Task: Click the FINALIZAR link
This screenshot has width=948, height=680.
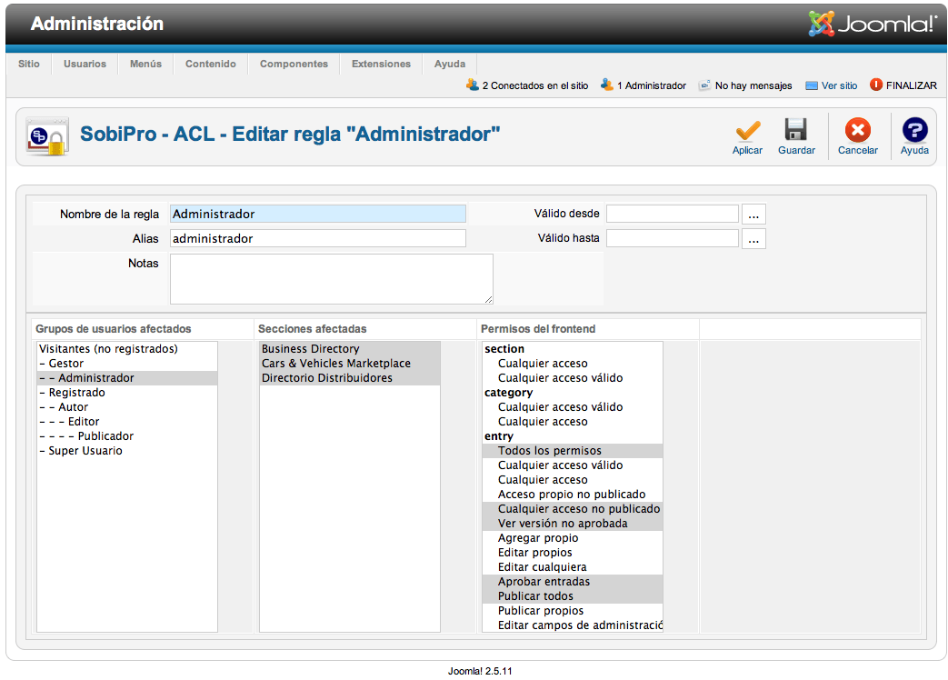Action: pos(911,85)
